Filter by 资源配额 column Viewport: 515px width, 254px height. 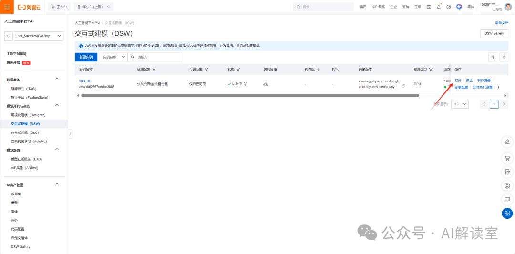[x=154, y=70]
